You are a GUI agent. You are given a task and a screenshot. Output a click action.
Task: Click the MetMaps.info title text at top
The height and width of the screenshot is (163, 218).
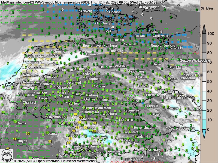pos(11,2)
